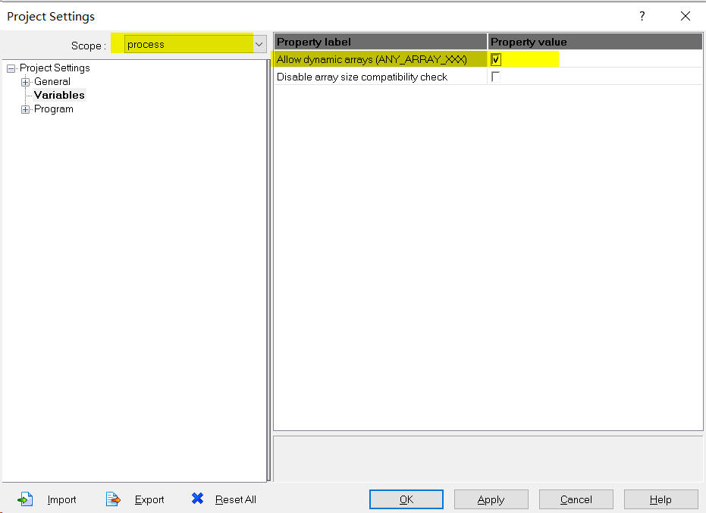Click the Property value column header
Screen dimensions: 706x513
point(595,42)
